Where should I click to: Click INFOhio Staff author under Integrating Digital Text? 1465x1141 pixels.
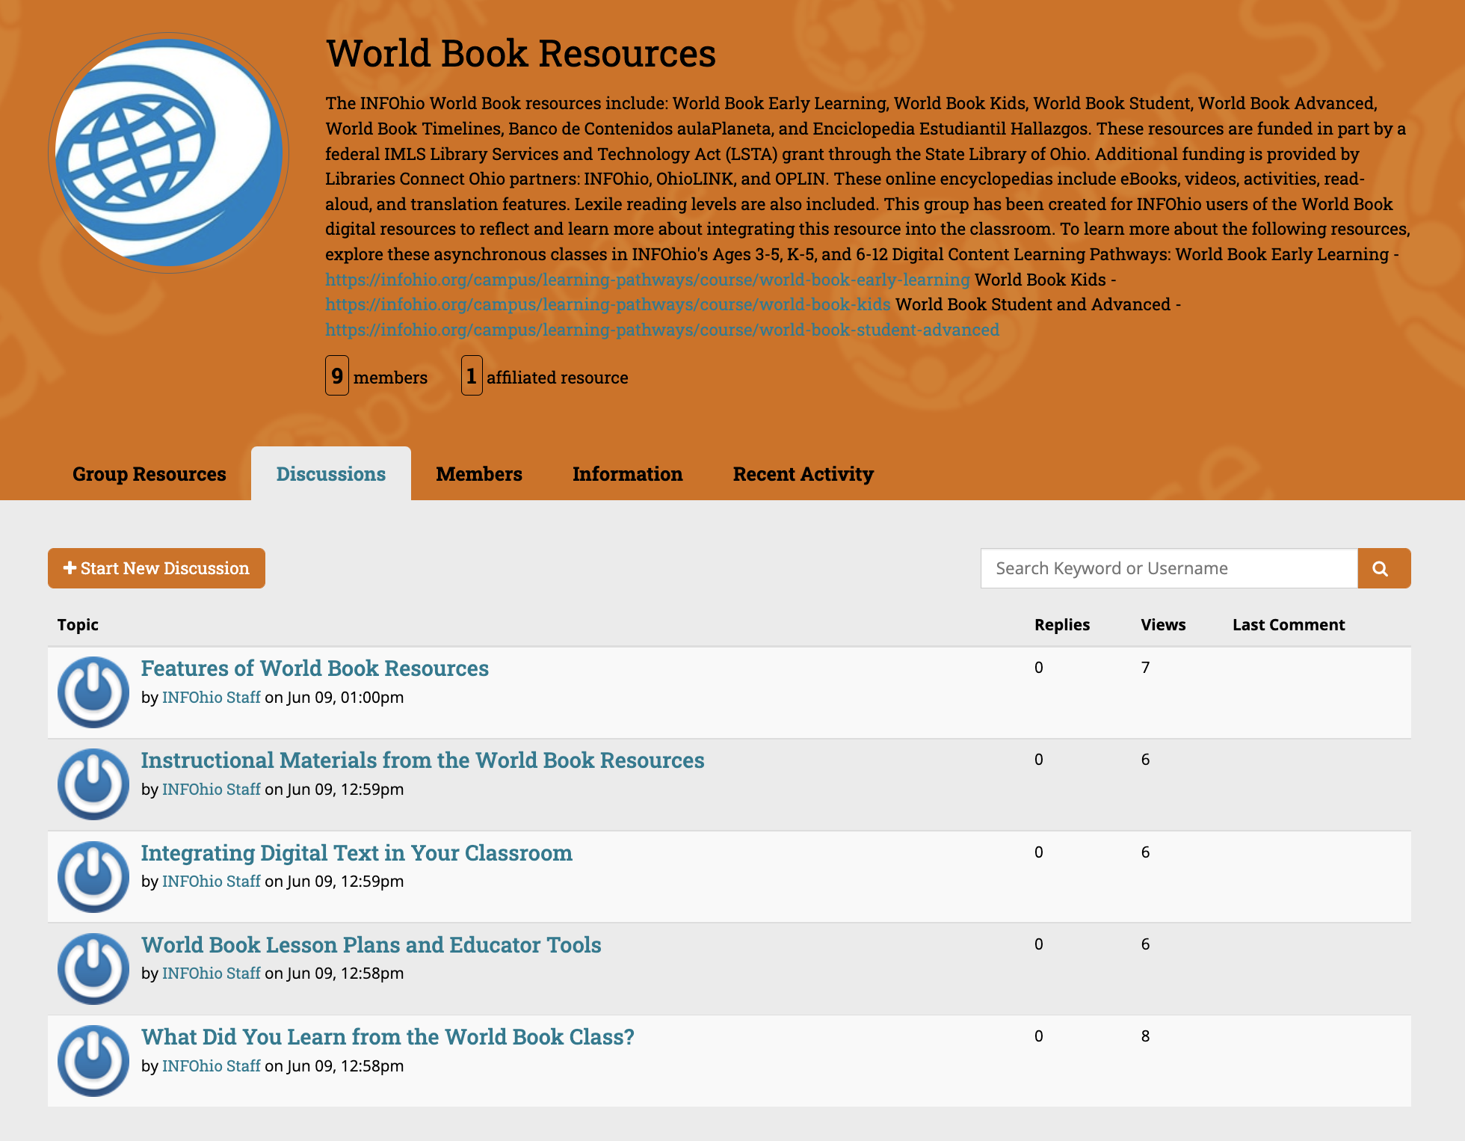coord(212,882)
